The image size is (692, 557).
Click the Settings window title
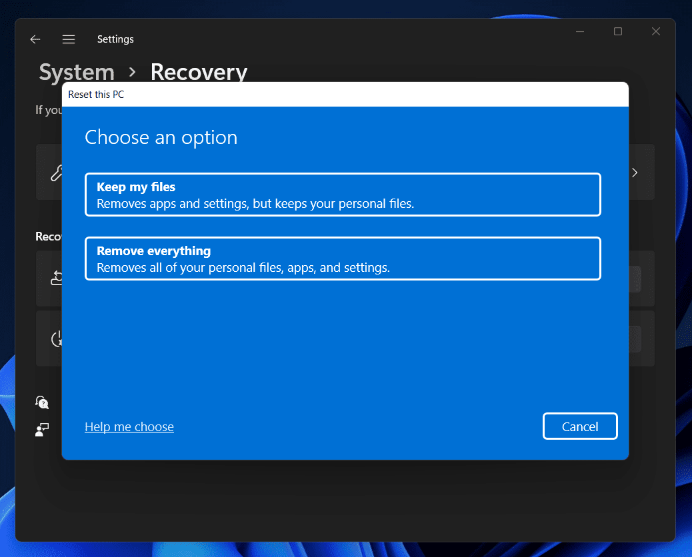coord(115,39)
